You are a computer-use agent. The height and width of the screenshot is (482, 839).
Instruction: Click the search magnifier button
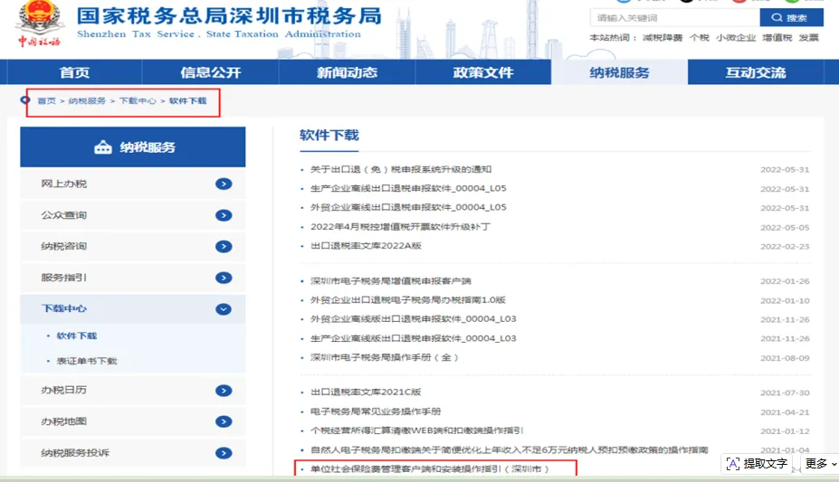click(x=791, y=18)
